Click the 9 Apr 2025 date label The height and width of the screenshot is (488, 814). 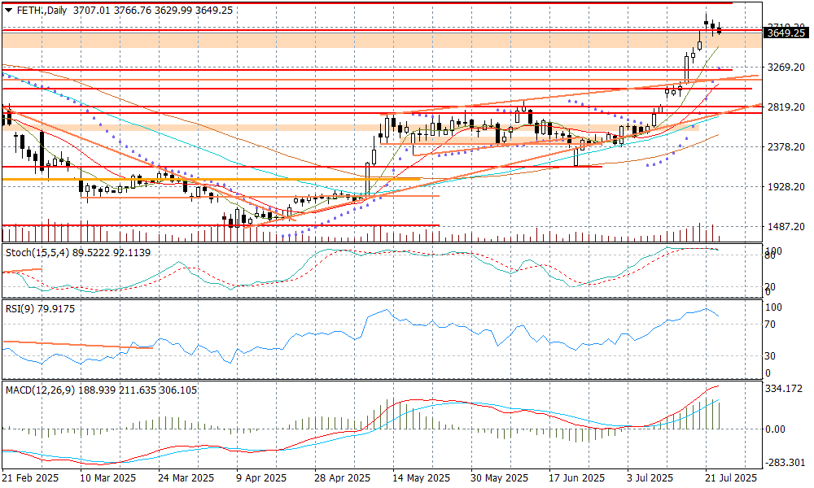tap(261, 477)
